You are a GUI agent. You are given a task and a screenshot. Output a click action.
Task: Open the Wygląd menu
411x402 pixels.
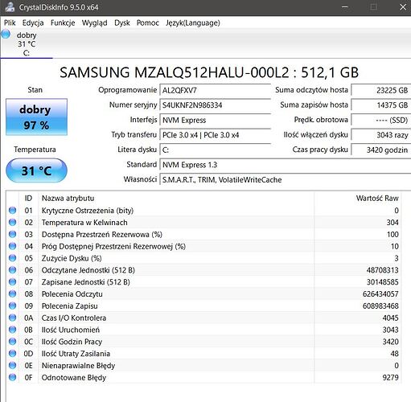tap(94, 23)
